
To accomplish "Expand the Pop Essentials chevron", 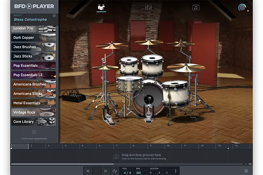I will (52, 66).
